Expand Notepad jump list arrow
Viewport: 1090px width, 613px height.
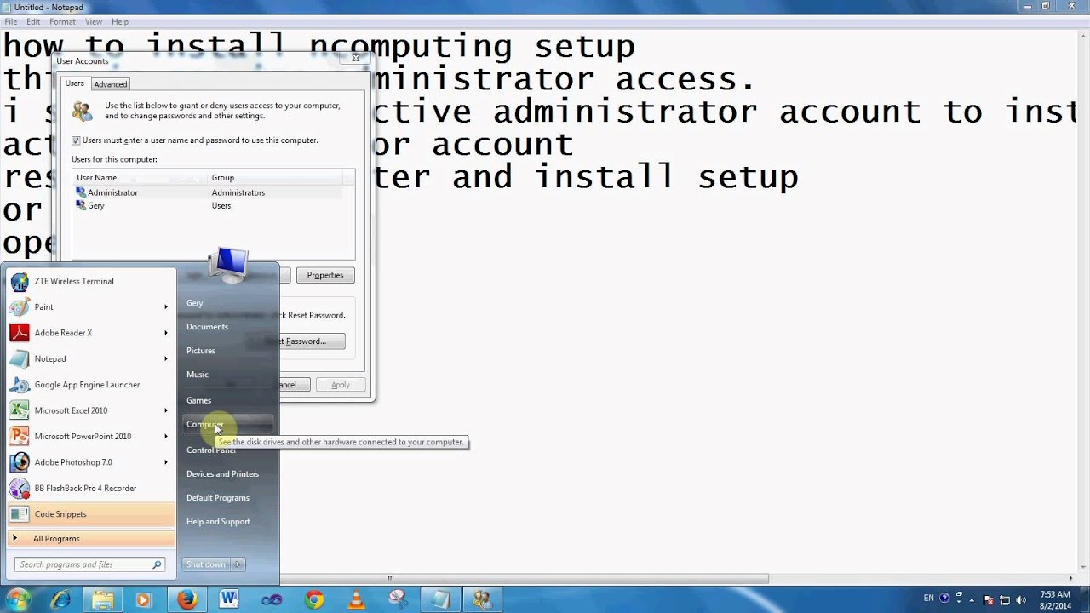166,358
